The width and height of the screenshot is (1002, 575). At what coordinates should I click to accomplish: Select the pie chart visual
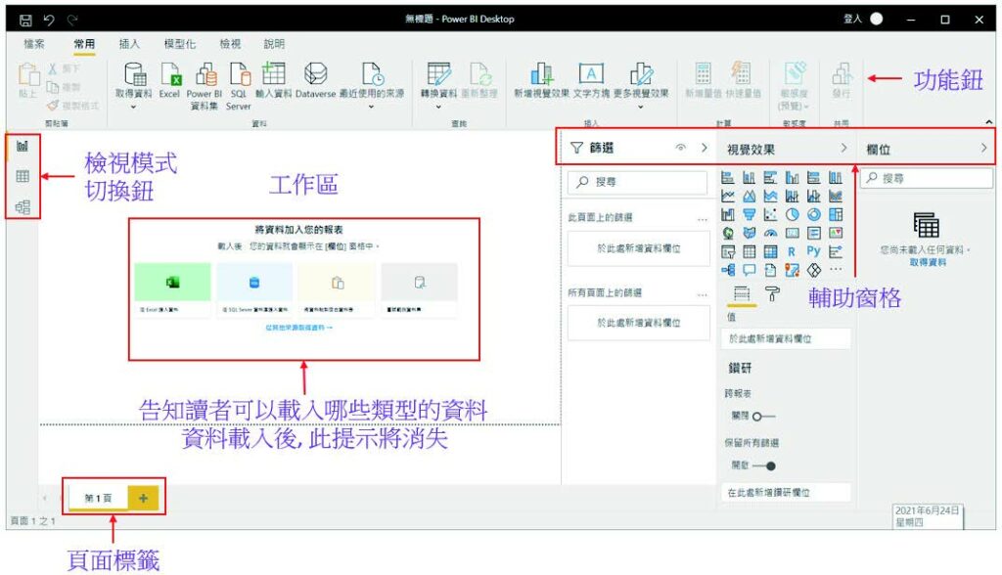point(793,215)
